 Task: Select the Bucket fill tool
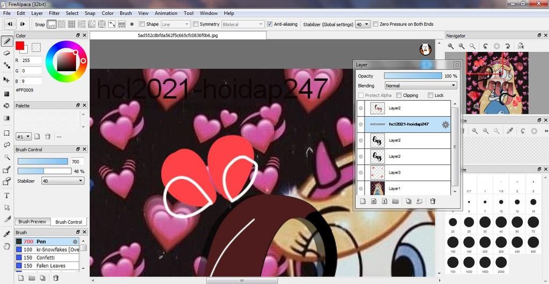pyautogui.click(x=6, y=106)
